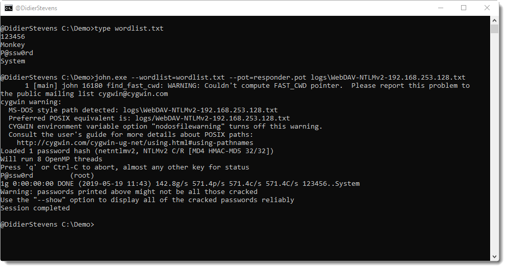Click the "123456" first wordlist entry
Image resolution: width=507 pixels, height=269 pixels.
pos(13,37)
